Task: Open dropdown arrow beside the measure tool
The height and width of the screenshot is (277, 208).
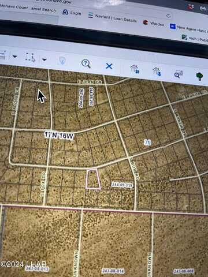Action: pyautogui.click(x=15, y=57)
